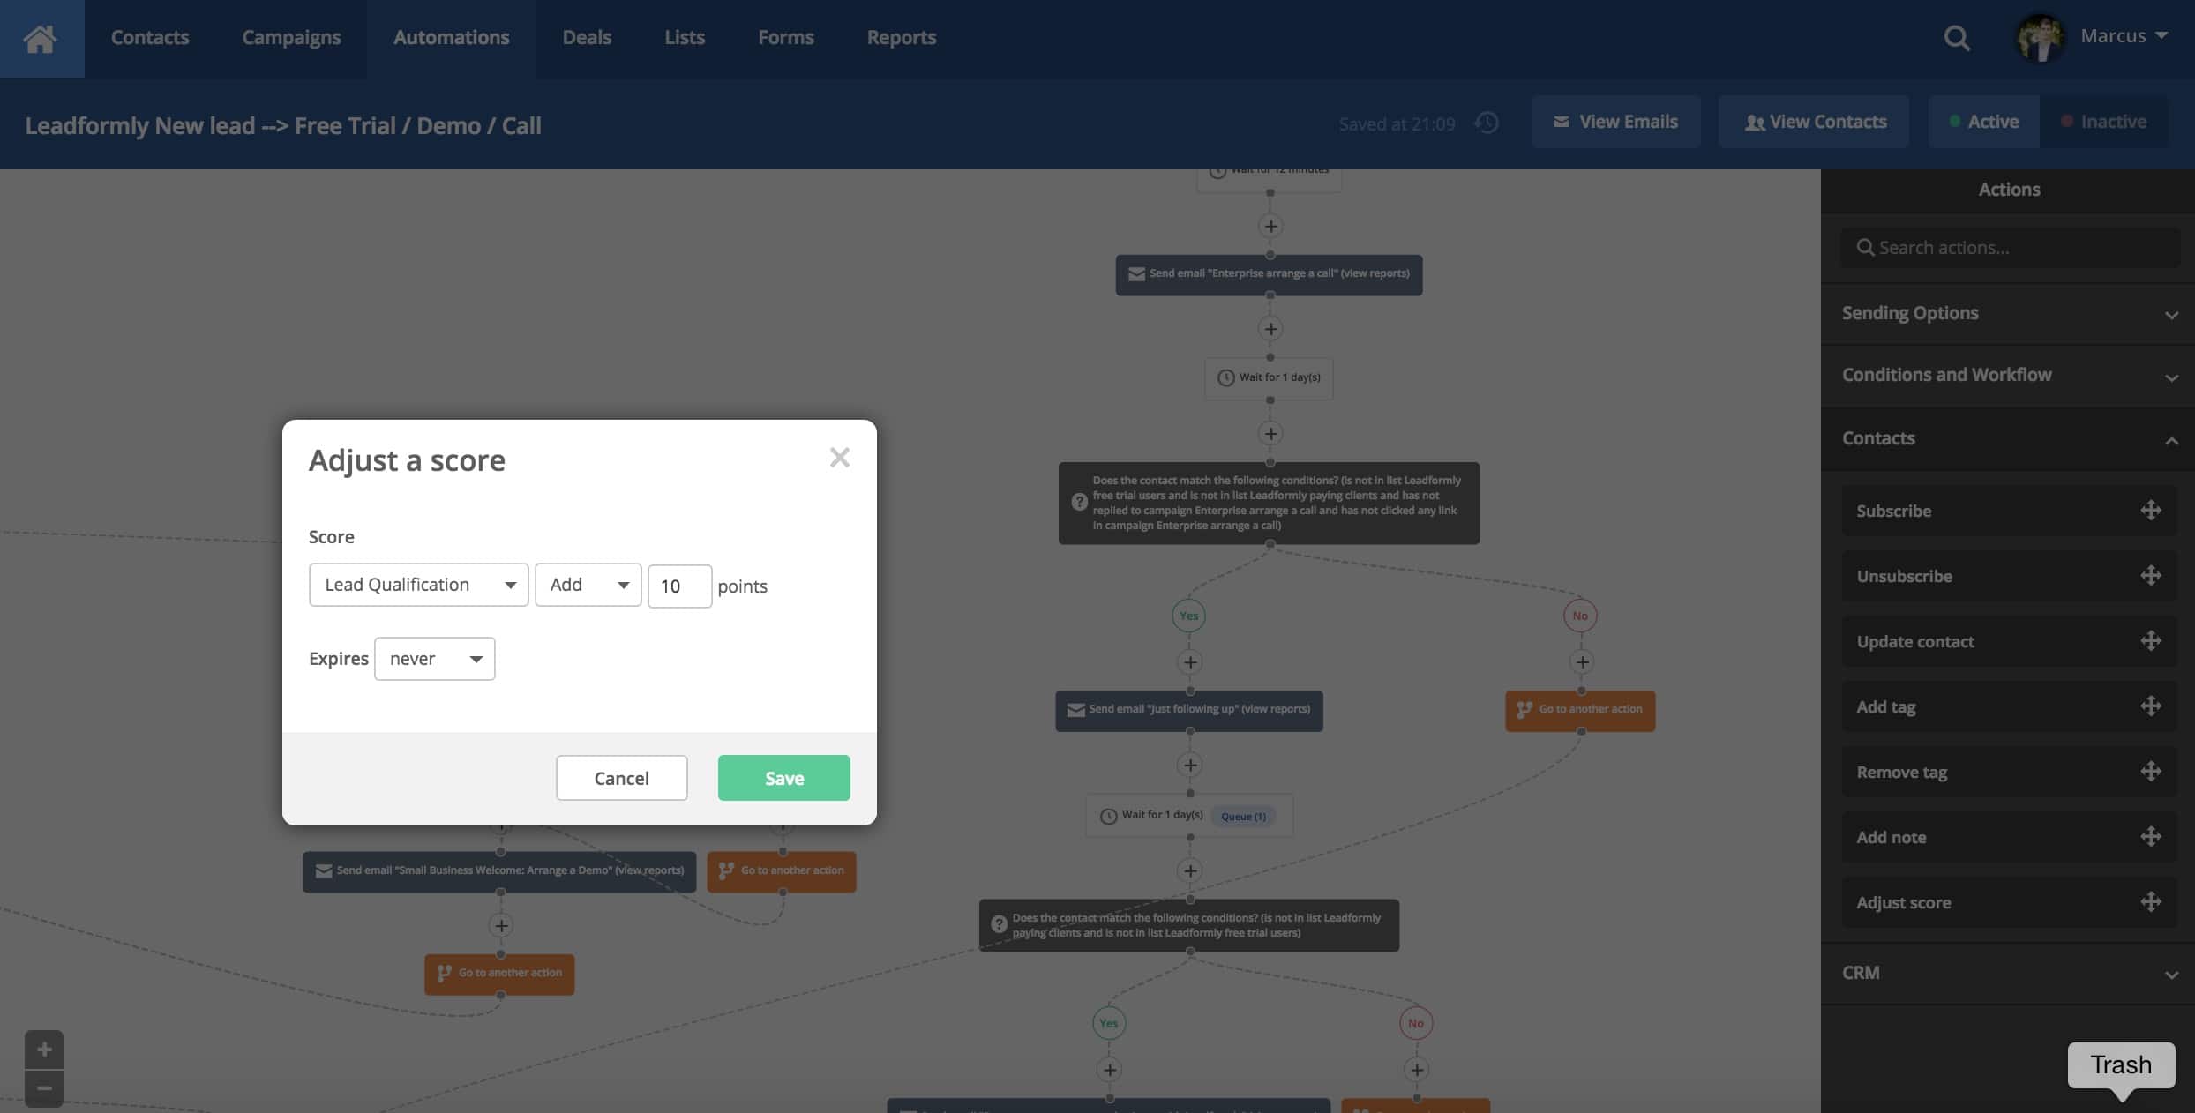
Task: Zoom out on the automation canvas
Action: click(44, 1088)
